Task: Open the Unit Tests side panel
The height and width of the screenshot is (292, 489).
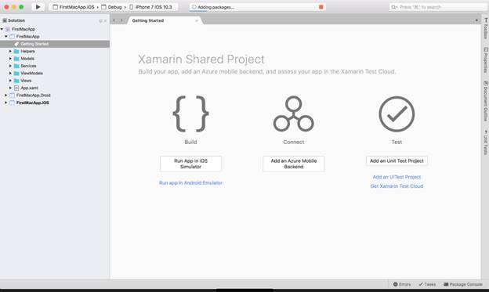Action: click(x=486, y=142)
